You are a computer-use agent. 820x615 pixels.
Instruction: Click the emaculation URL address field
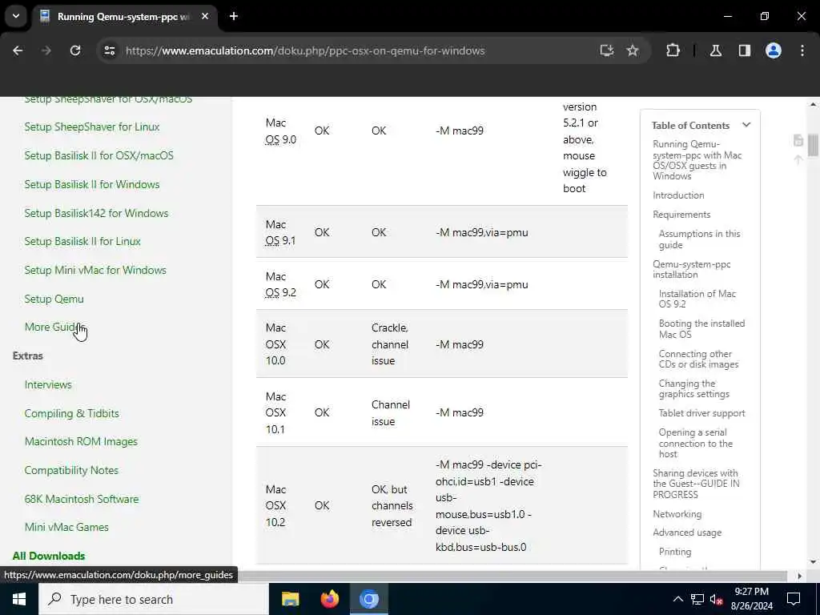click(x=305, y=50)
